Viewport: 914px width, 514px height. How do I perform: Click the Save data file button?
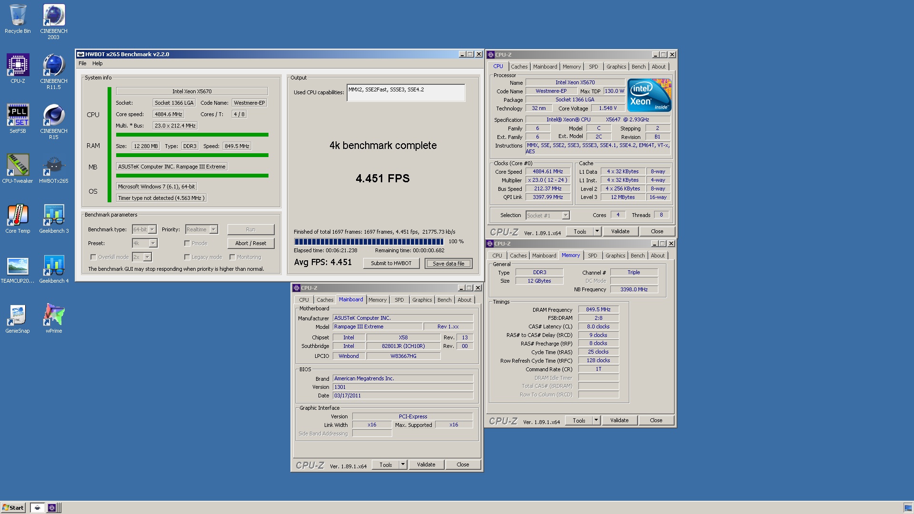pyautogui.click(x=448, y=264)
